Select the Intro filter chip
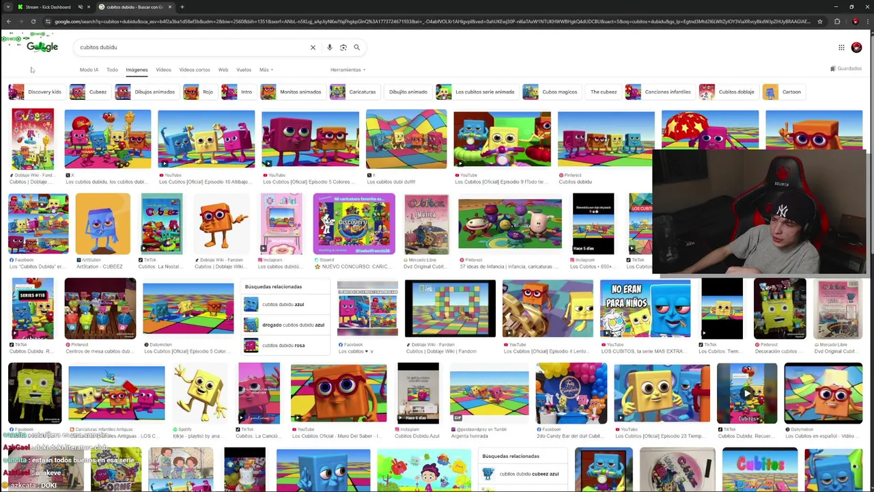Viewport: 874px width, 492px height. [x=238, y=92]
